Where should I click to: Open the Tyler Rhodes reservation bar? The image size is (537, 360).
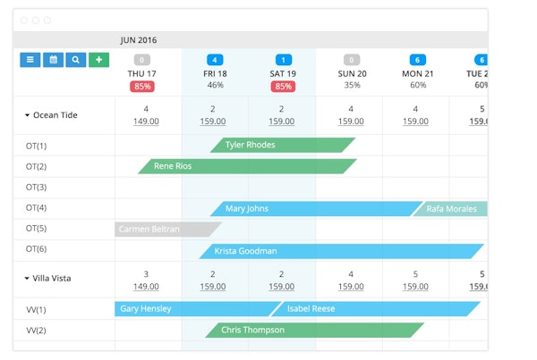click(283, 145)
